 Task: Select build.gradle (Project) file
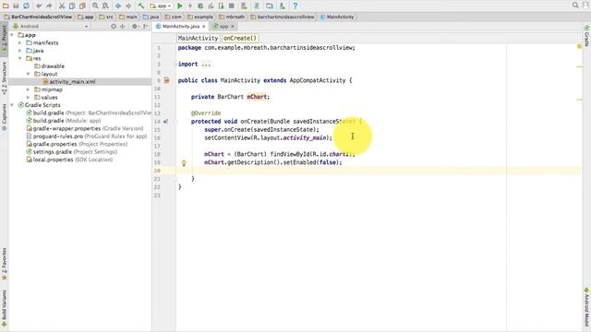[89, 113]
